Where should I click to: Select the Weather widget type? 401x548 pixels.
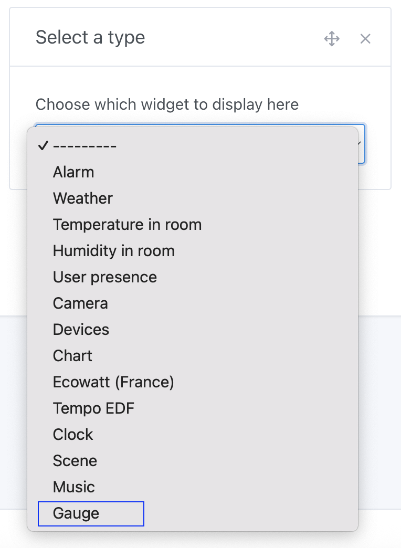click(x=82, y=198)
